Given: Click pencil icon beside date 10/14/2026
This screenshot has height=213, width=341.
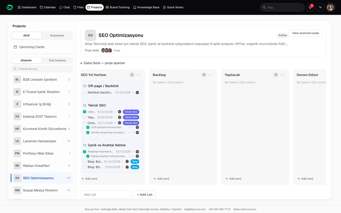Looking at the screenshot, I should [x=123, y=162].
